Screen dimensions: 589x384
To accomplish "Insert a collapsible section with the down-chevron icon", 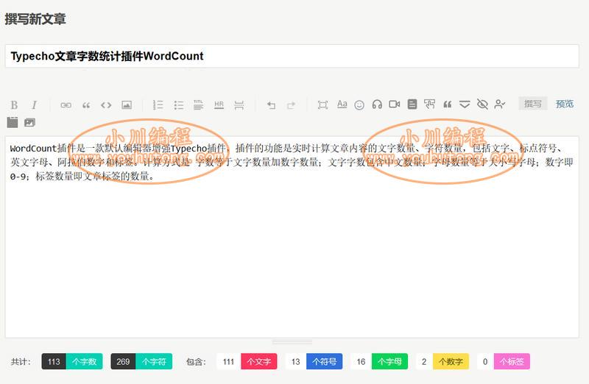I will (x=465, y=104).
